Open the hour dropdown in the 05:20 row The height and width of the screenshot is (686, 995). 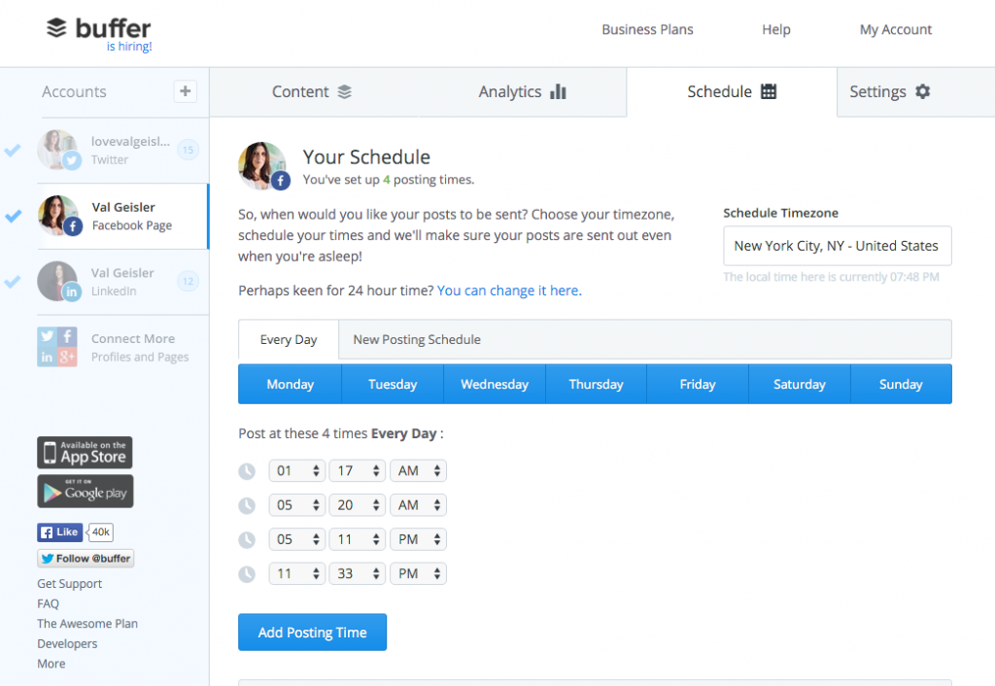[297, 505]
